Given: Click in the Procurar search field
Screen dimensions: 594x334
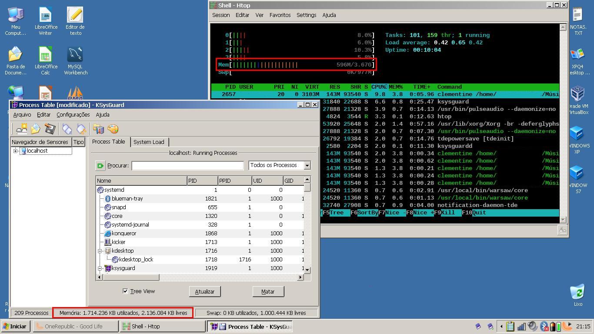Looking at the screenshot, I should click(x=187, y=166).
